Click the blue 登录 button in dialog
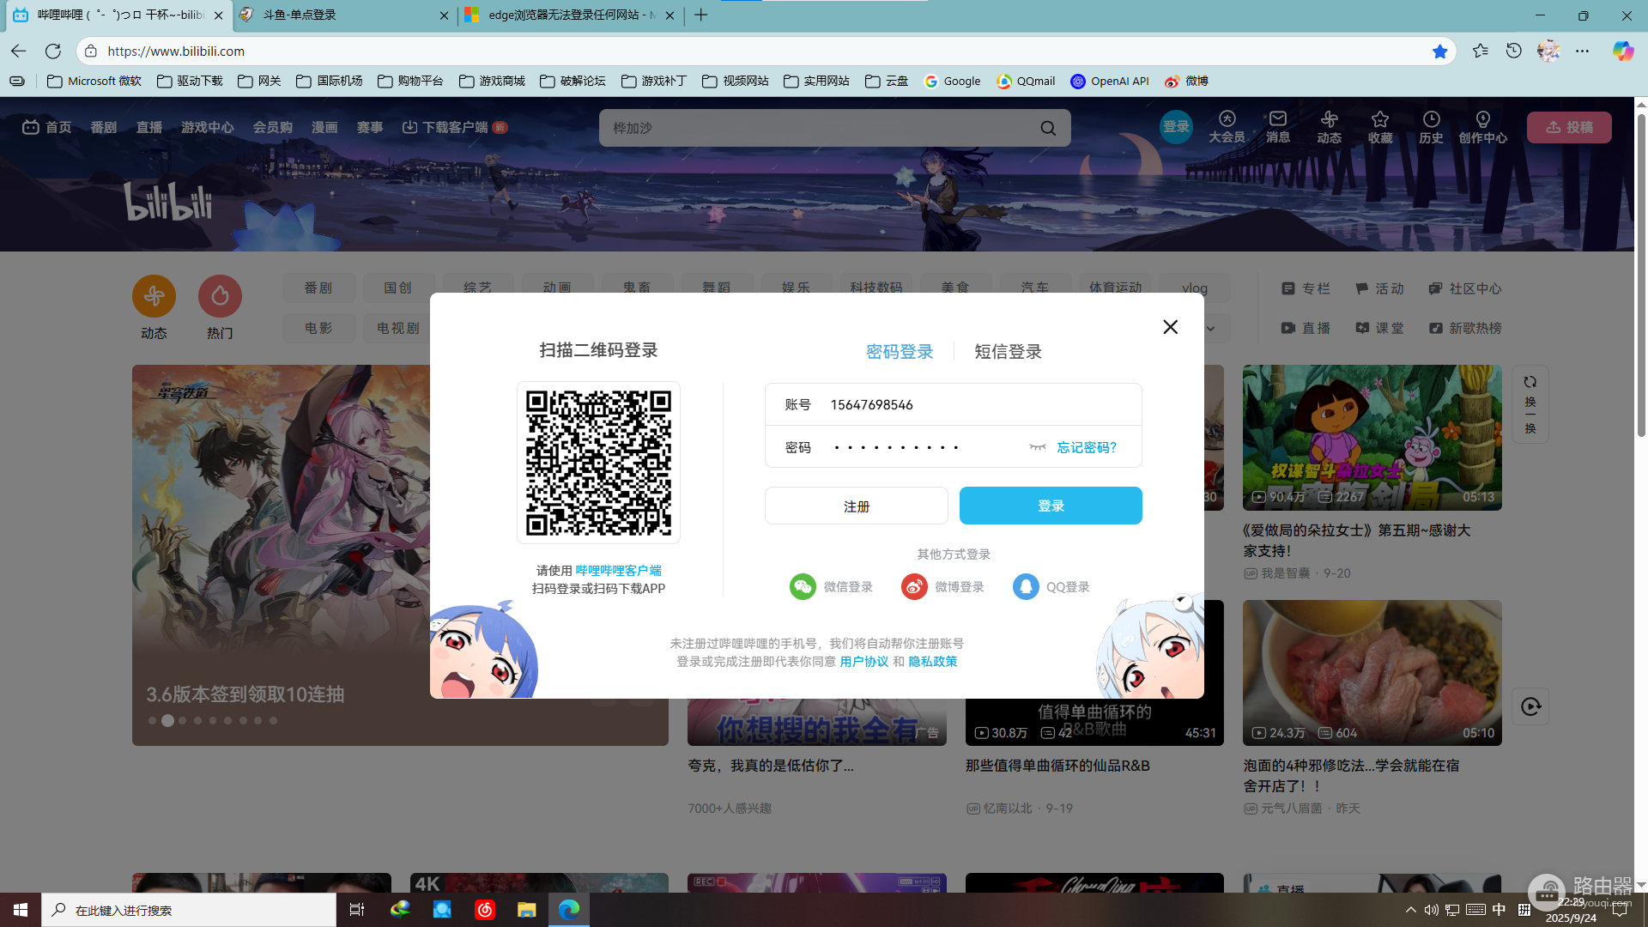Screen dimensions: 1648x927 pyautogui.click(x=1051, y=506)
